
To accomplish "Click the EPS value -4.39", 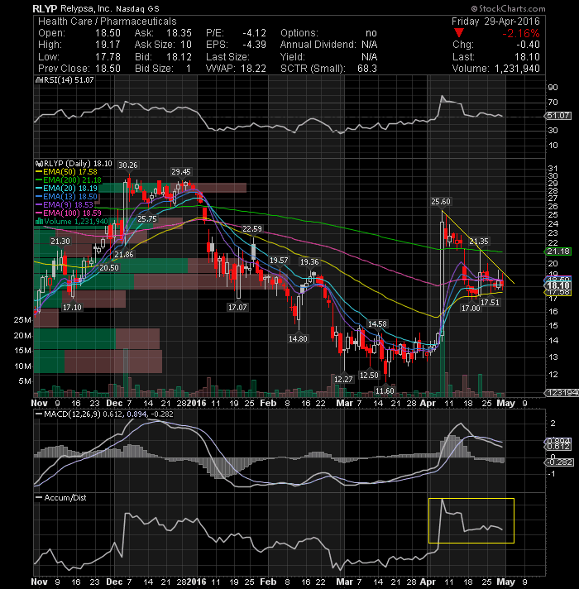I will (x=254, y=45).
